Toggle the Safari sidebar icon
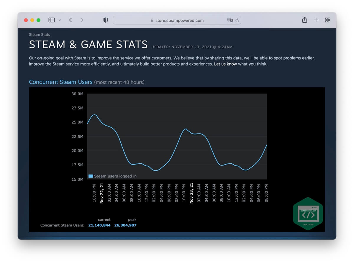The width and height of the screenshot is (354, 263). [52, 20]
